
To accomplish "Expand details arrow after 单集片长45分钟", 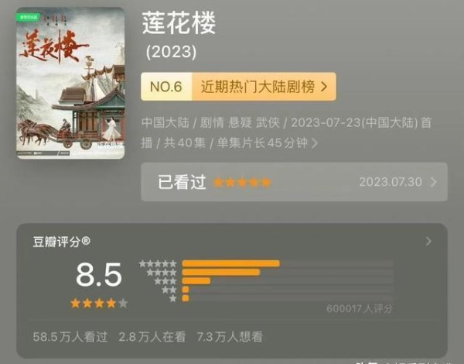I will pyautogui.click(x=315, y=143).
